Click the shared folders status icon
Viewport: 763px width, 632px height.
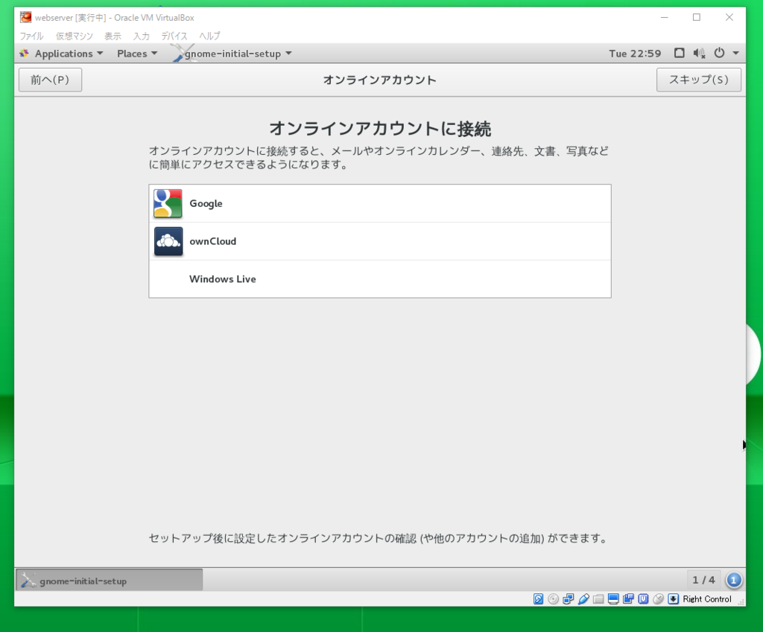[x=598, y=599]
